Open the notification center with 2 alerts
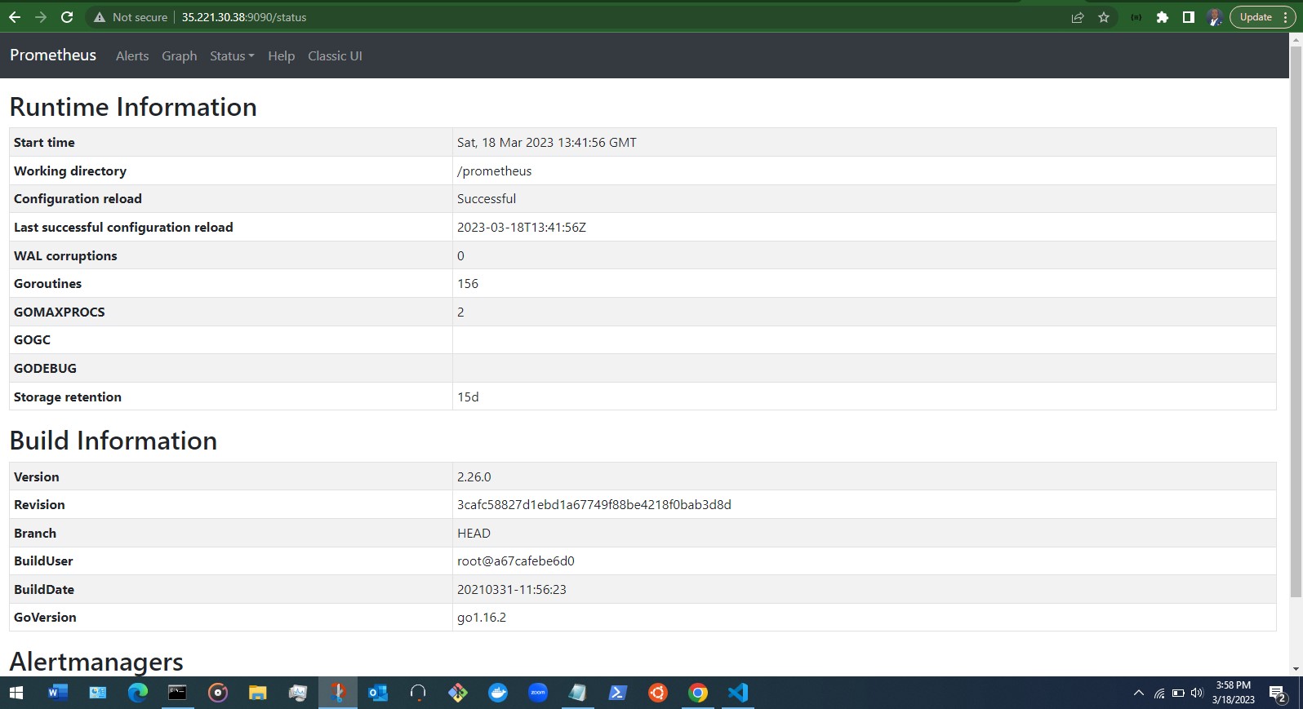Screen dimensions: 1303x709 [x=1278, y=693]
